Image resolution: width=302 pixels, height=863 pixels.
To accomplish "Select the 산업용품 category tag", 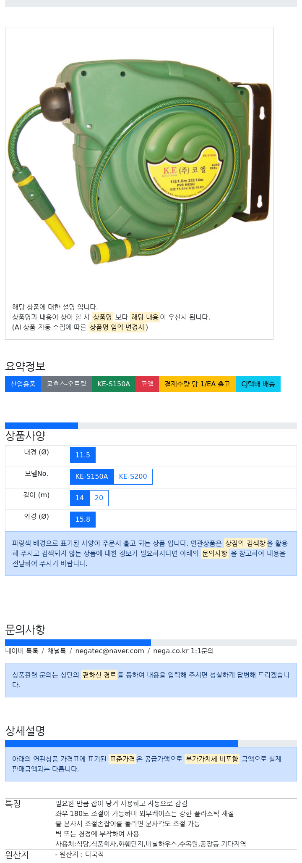I will (23, 384).
